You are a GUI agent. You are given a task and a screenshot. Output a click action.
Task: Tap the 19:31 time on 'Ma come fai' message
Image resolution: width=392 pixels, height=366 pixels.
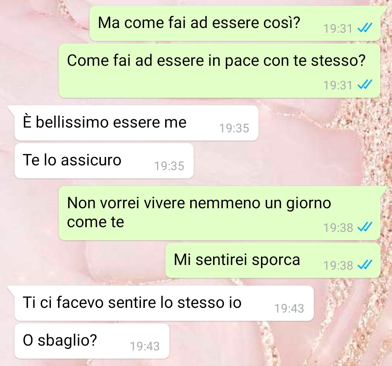(x=338, y=29)
